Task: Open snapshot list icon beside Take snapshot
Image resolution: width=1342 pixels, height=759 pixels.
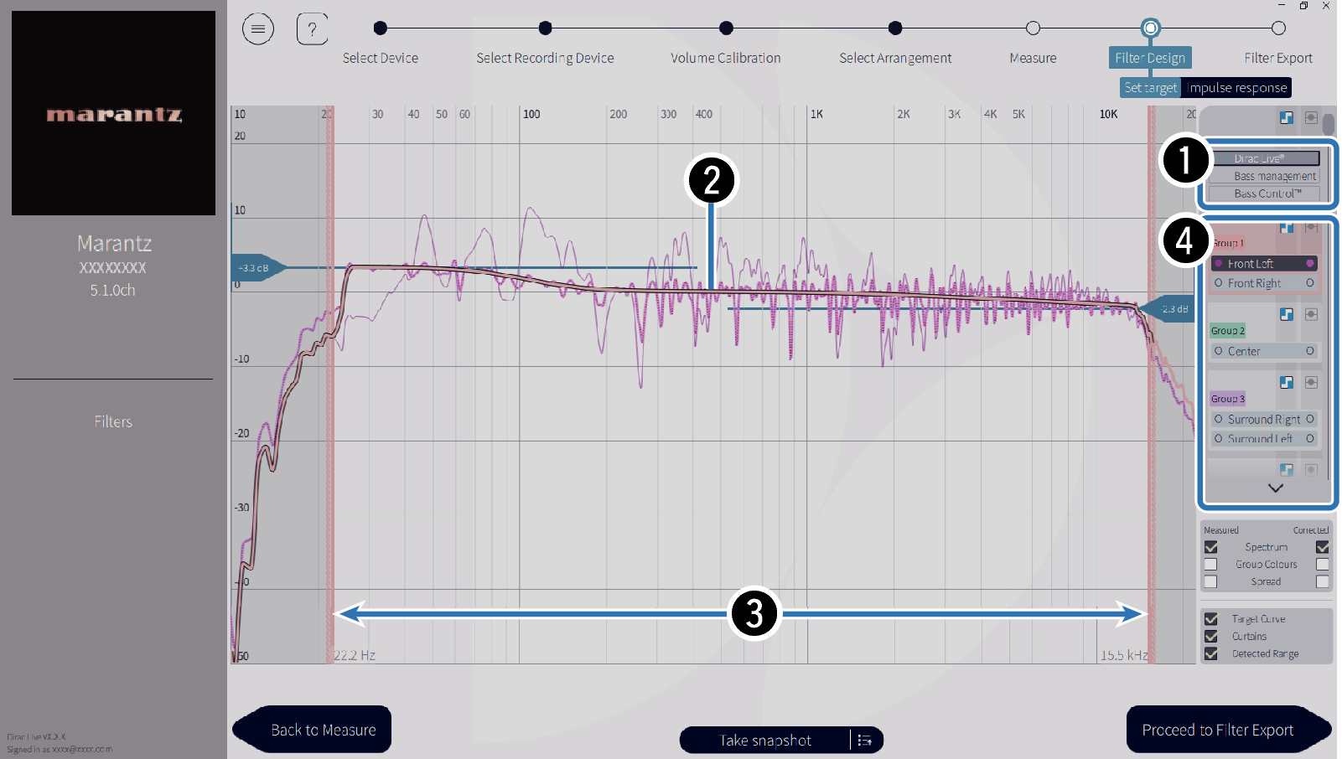Action: coord(865,740)
